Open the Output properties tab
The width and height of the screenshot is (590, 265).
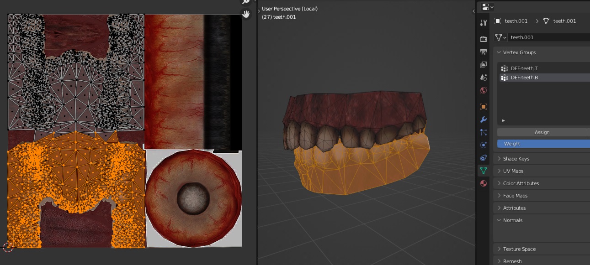click(484, 52)
